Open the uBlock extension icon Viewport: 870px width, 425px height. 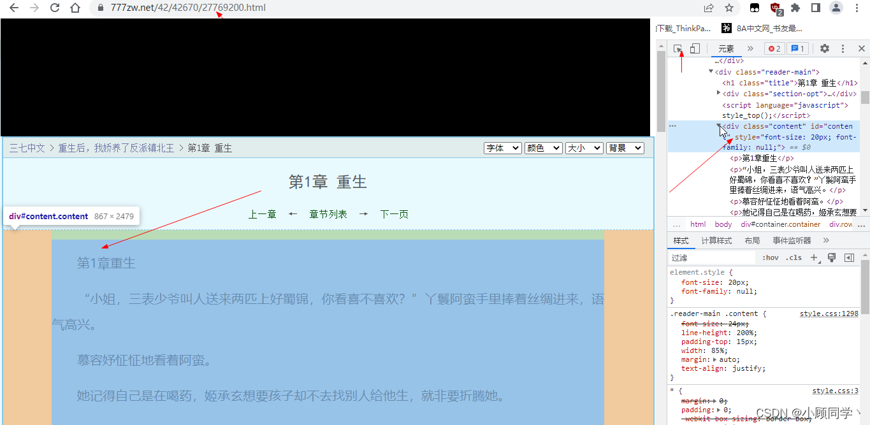pos(776,8)
